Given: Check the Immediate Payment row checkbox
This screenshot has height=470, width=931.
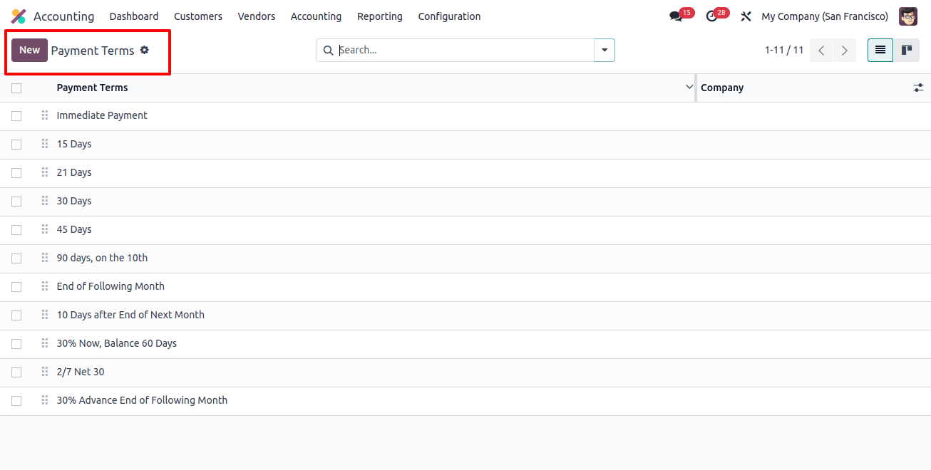Looking at the screenshot, I should coord(16,116).
